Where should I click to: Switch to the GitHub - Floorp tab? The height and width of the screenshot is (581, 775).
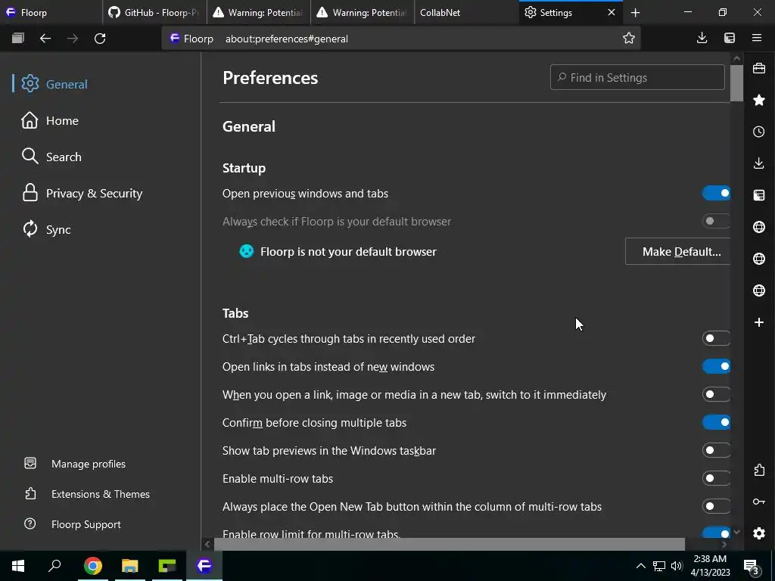[154, 12]
